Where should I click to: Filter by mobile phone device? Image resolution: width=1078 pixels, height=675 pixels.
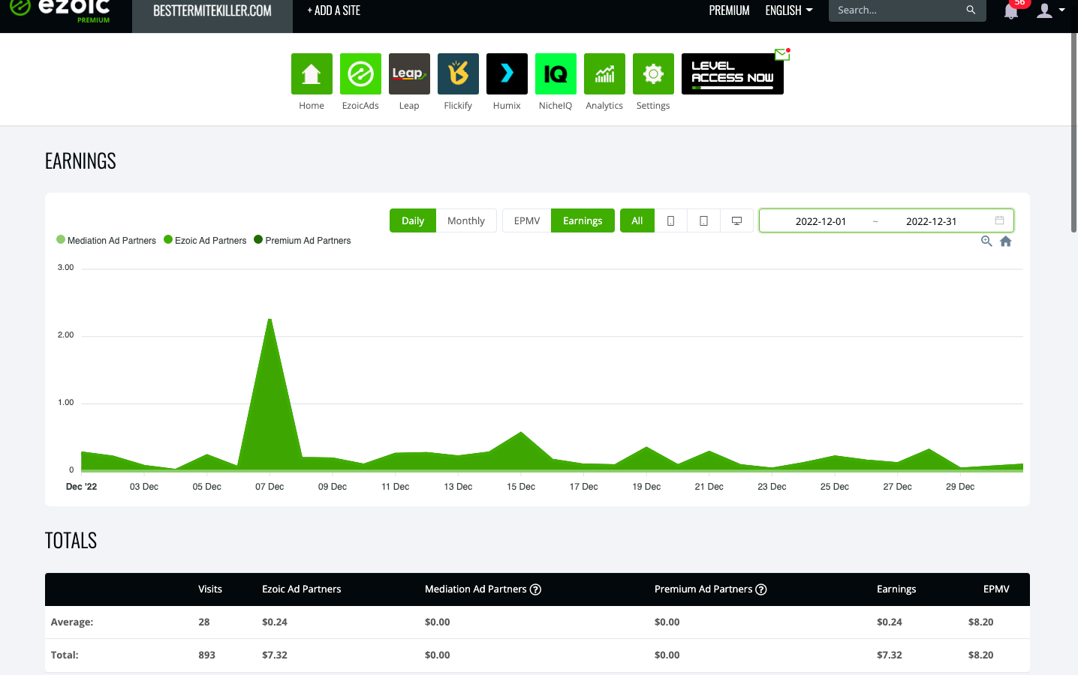tap(671, 220)
